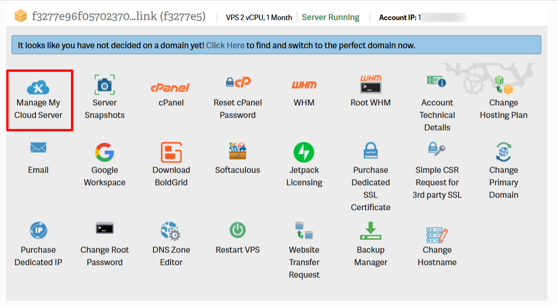
Task: Click the Download BoldGrid orange icon
Action: [x=171, y=152]
